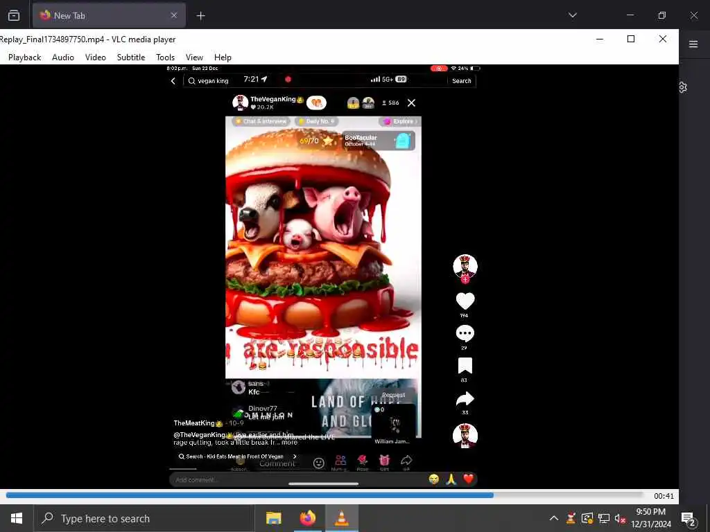This screenshot has height=532, width=710.
Task: Open the Subtitle menu in VLC
Action: click(131, 57)
